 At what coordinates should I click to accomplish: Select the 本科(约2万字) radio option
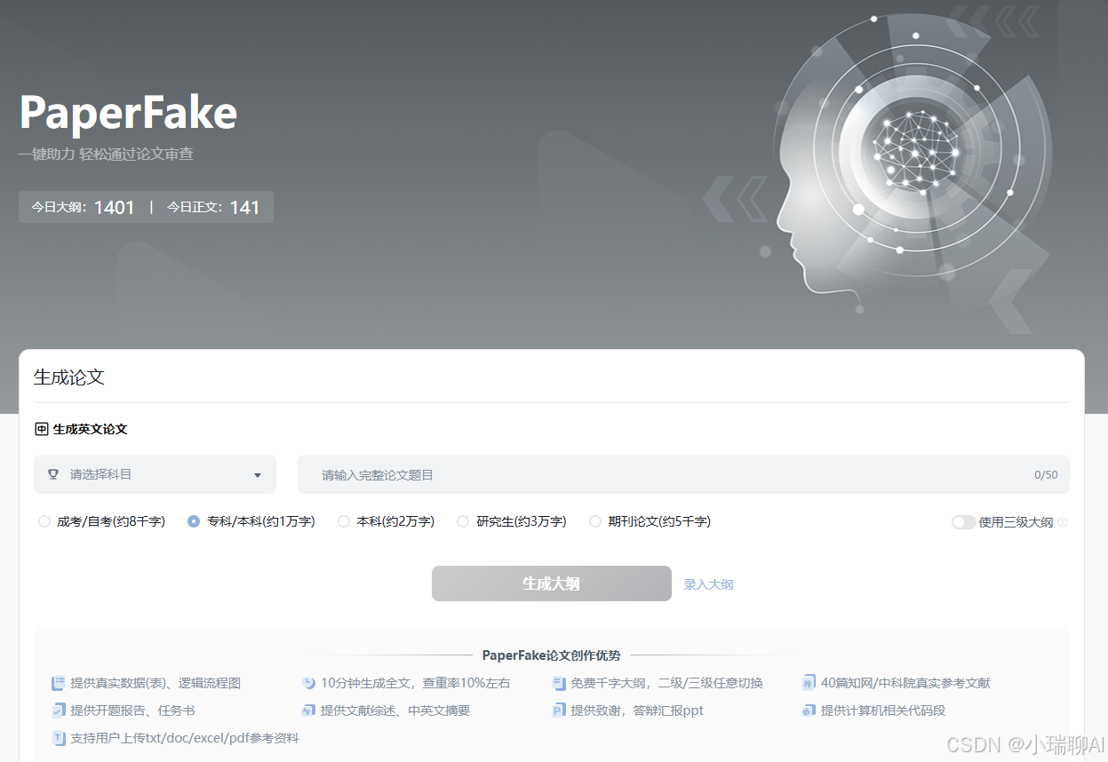pos(344,521)
